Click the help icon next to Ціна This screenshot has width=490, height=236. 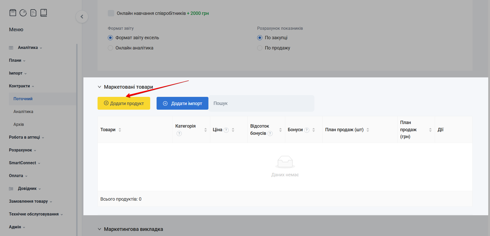point(226,130)
